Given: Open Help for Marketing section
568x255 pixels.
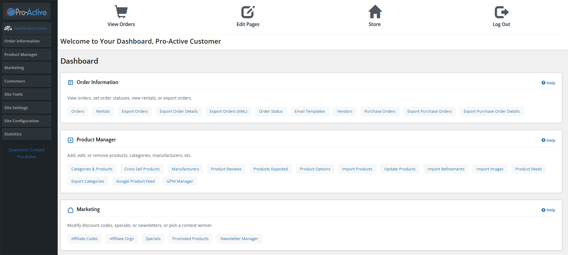Looking at the screenshot, I should point(548,210).
